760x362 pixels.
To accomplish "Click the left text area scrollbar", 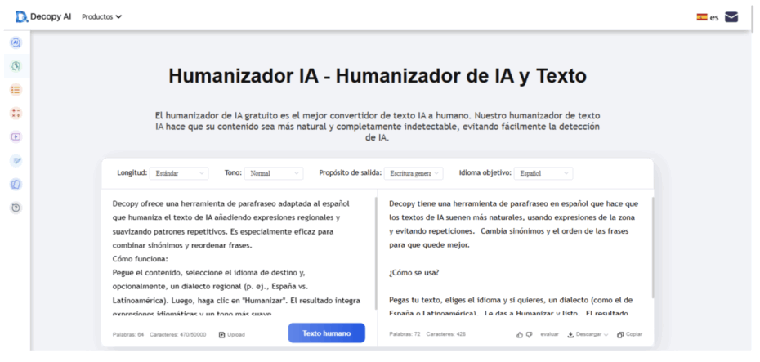I will point(376,252).
